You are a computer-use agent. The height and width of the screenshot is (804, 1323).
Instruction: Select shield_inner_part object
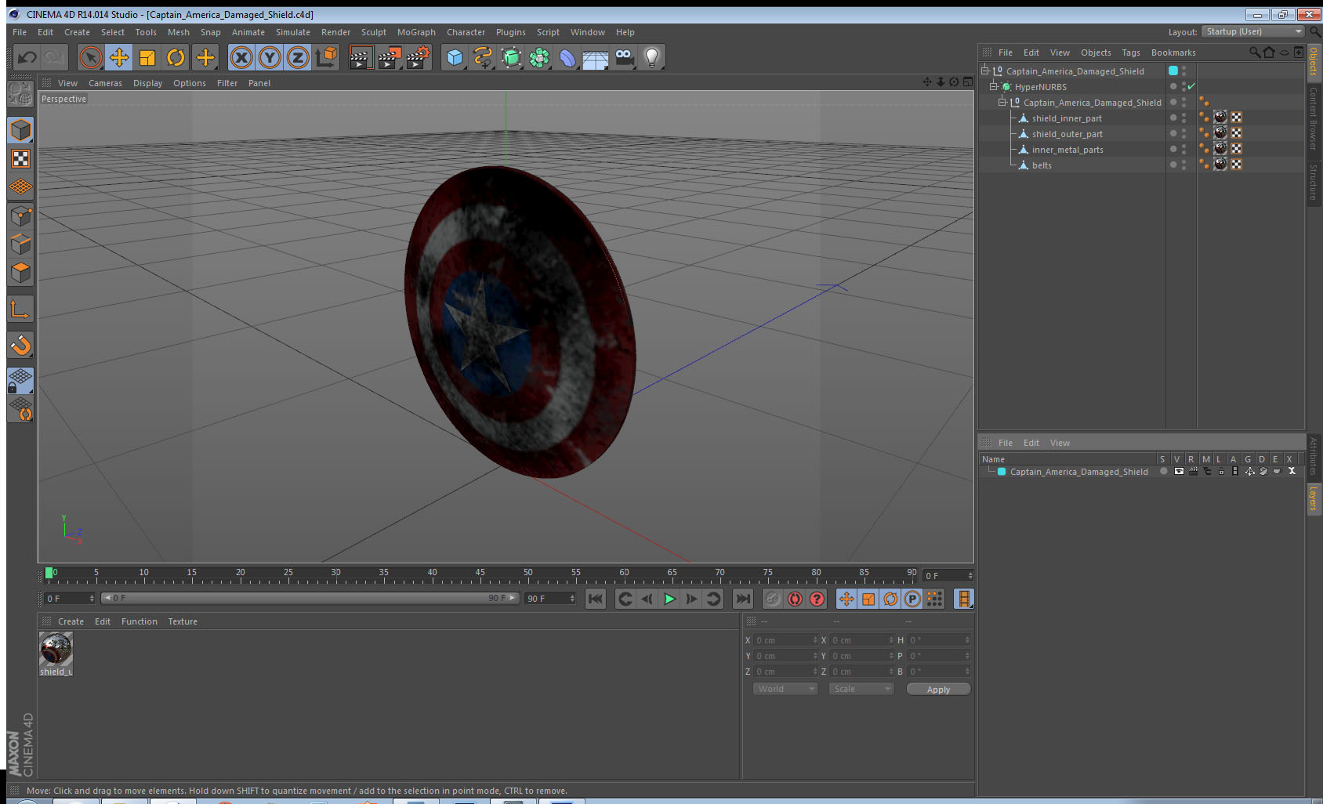1067,118
